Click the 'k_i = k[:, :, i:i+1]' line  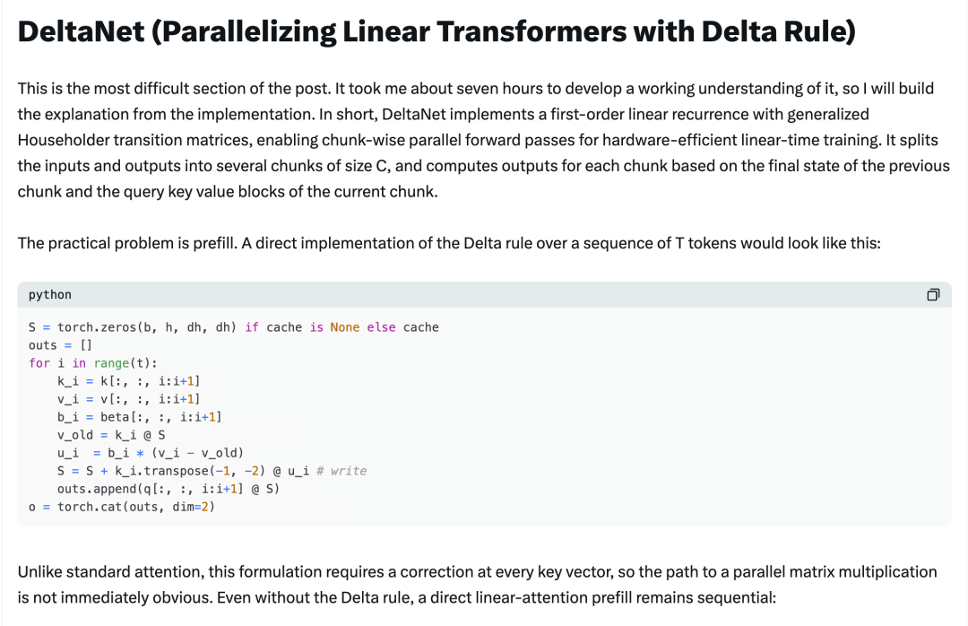[x=128, y=380]
